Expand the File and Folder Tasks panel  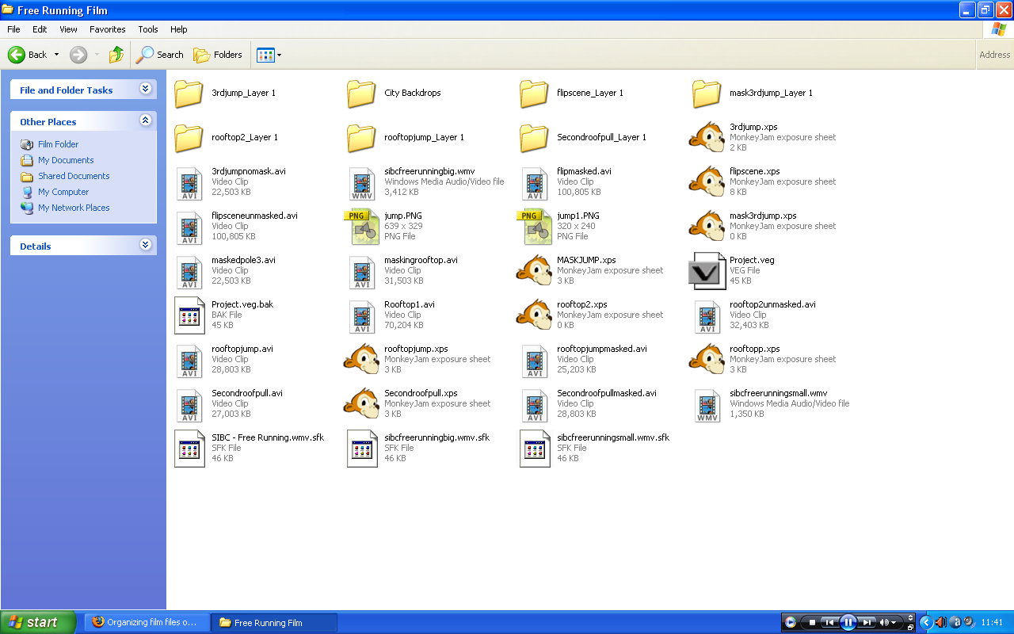pos(145,90)
